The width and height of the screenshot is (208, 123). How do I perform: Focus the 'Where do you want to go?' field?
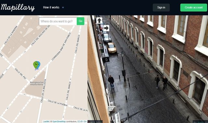click(58, 21)
